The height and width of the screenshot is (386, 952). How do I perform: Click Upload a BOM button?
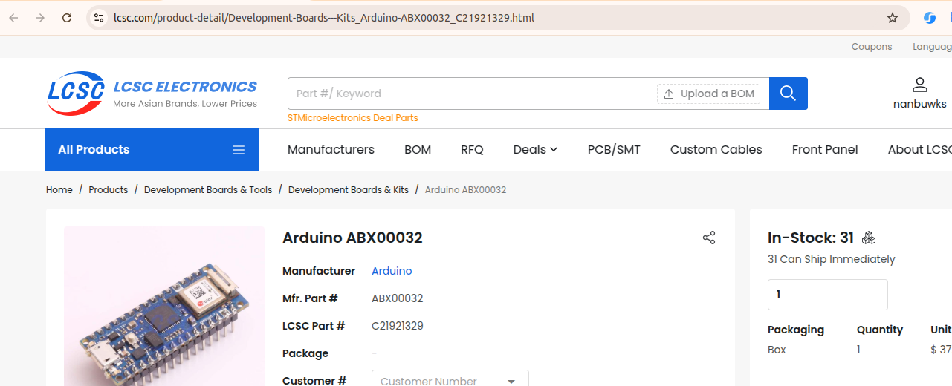(709, 94)
